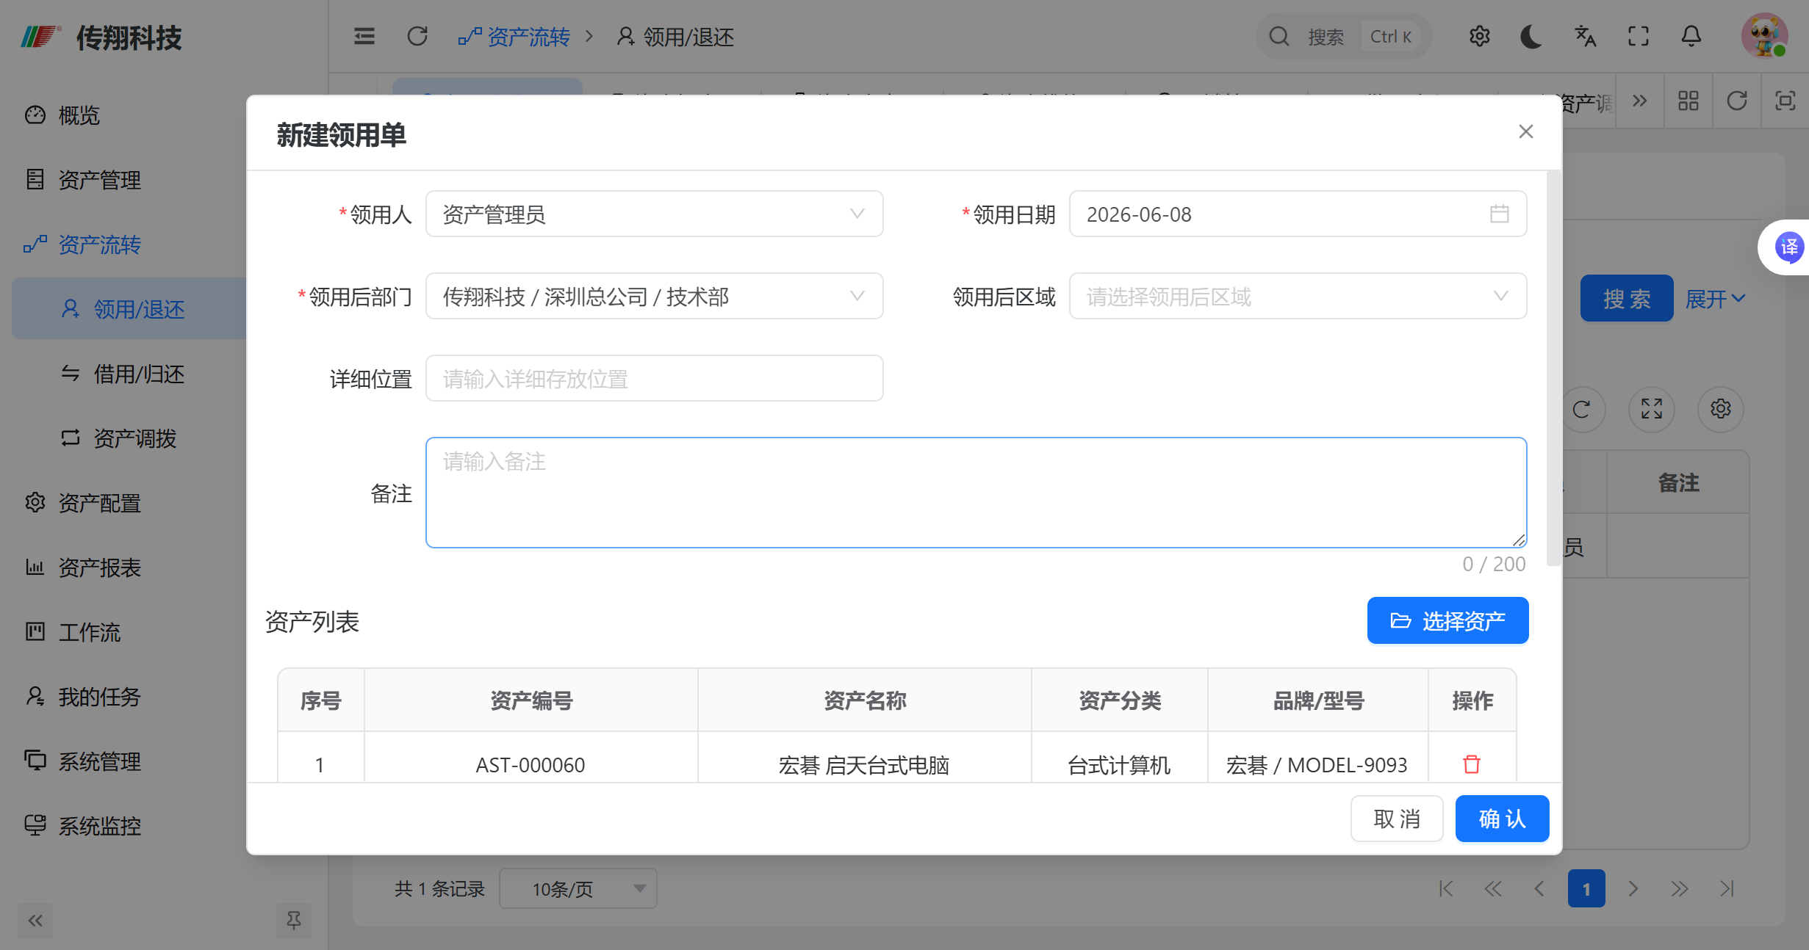Image resolution: width=1809 pixels, height=950 pixels.
Task: Click 传翔科技 logo in sidebar
Action: click(x=101, y=37)
